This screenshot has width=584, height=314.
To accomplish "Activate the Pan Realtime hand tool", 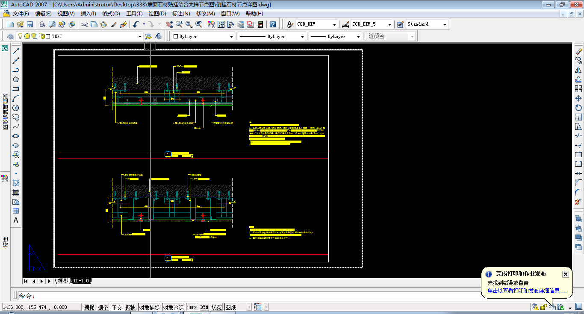I will (x=169, y=24).
